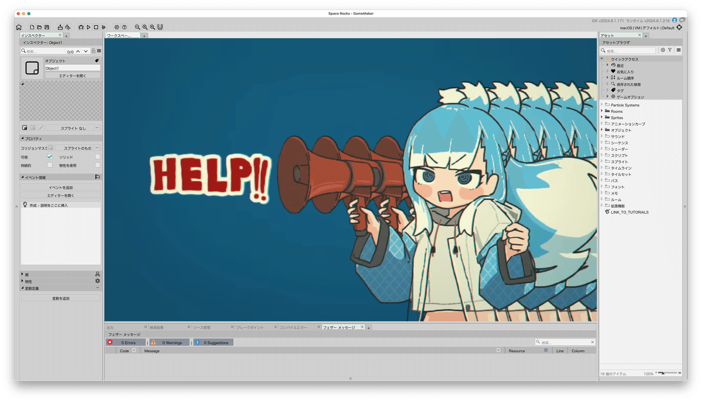Toggle the 0 Warnings filter
The height and width of the screenshot is (401, 702).
[170, 343]
